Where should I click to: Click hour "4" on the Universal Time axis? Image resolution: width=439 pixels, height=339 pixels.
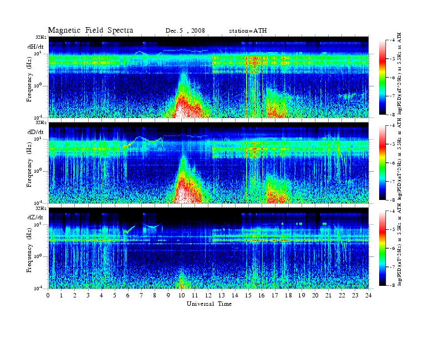tap(101, 295)
